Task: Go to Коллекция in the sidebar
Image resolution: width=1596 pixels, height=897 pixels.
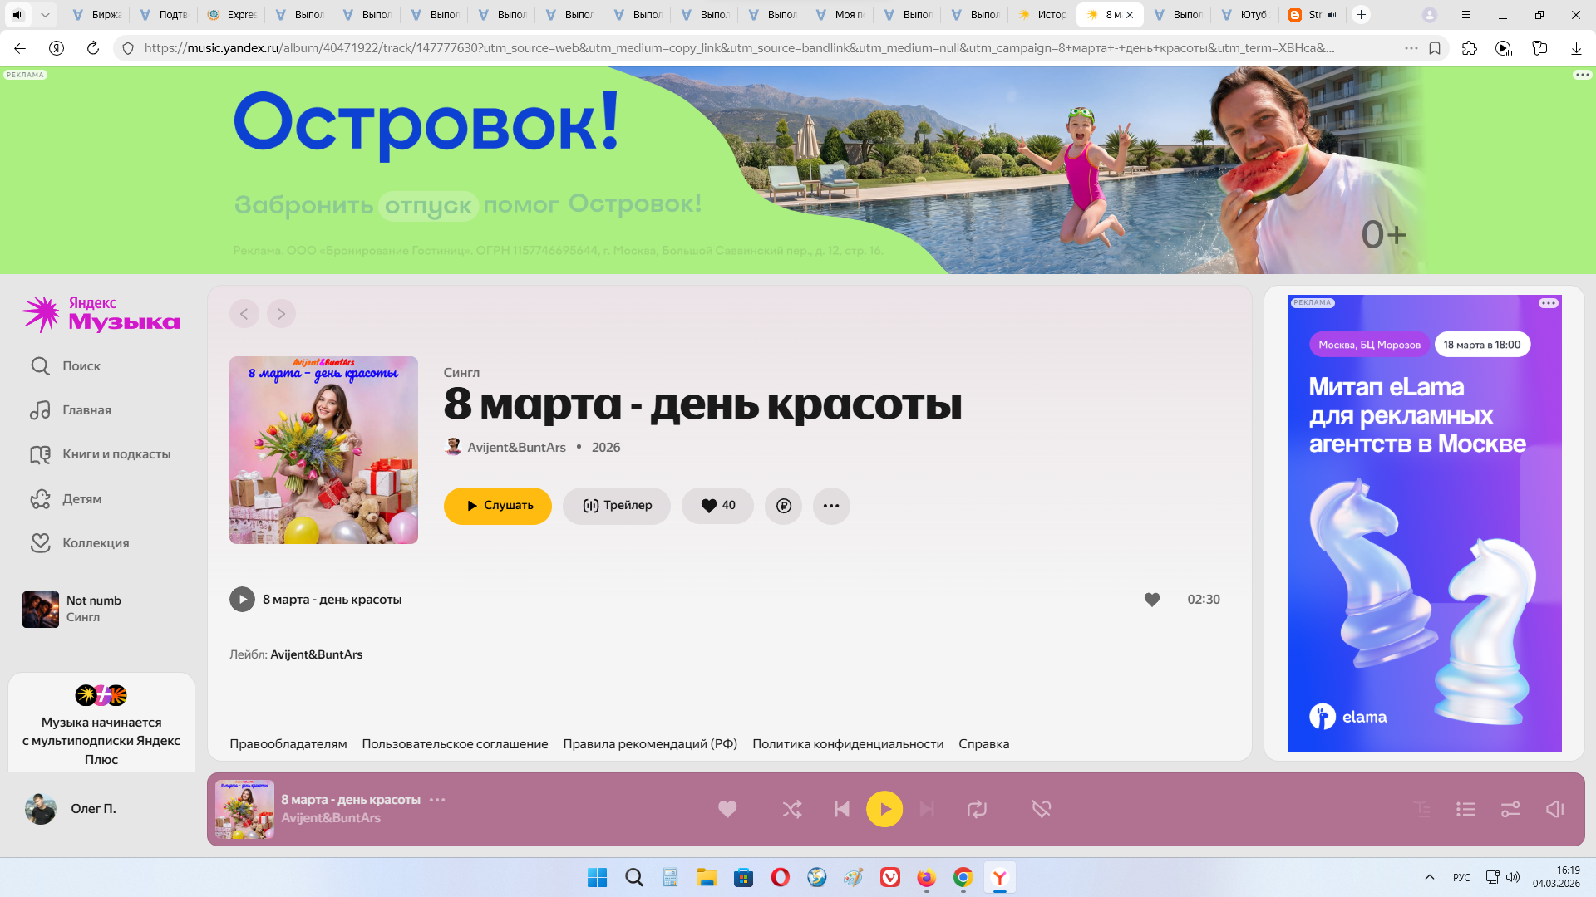Action: tap(95, 543)
